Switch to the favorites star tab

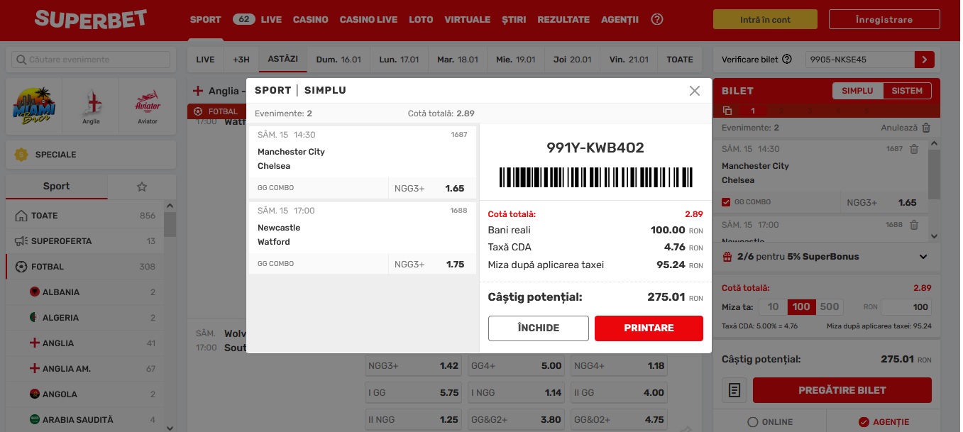coord(142,187)
